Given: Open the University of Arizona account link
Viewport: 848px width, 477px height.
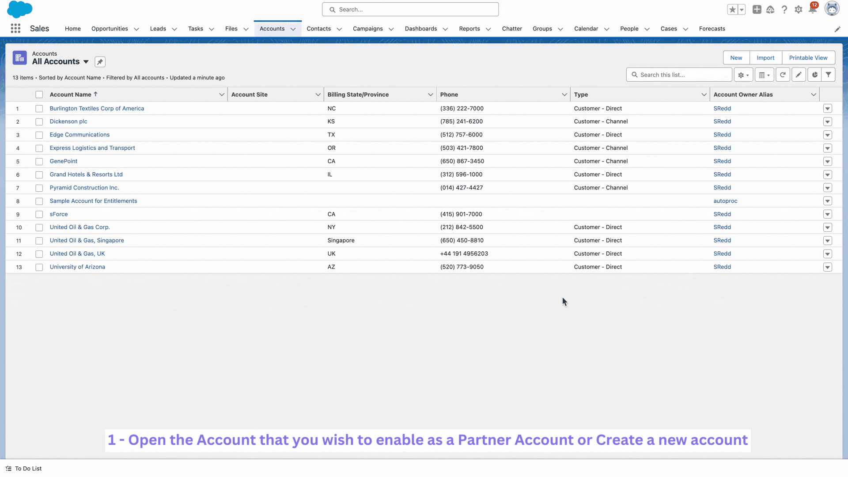Looking at the screenshot, I should (x=77, y=267).
